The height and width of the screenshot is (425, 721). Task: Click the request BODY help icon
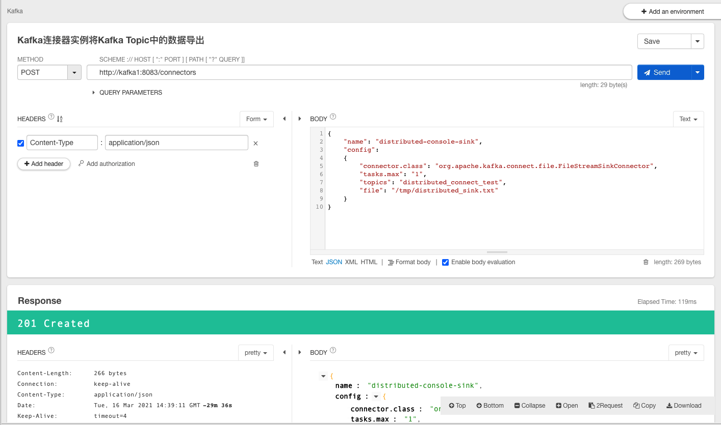(333, 117)
